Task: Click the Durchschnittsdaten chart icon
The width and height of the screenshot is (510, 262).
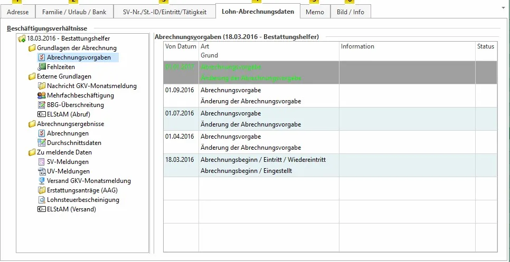Action: [42, 143]
